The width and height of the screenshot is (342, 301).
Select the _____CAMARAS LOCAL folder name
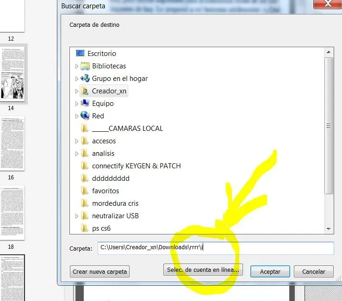127,129
